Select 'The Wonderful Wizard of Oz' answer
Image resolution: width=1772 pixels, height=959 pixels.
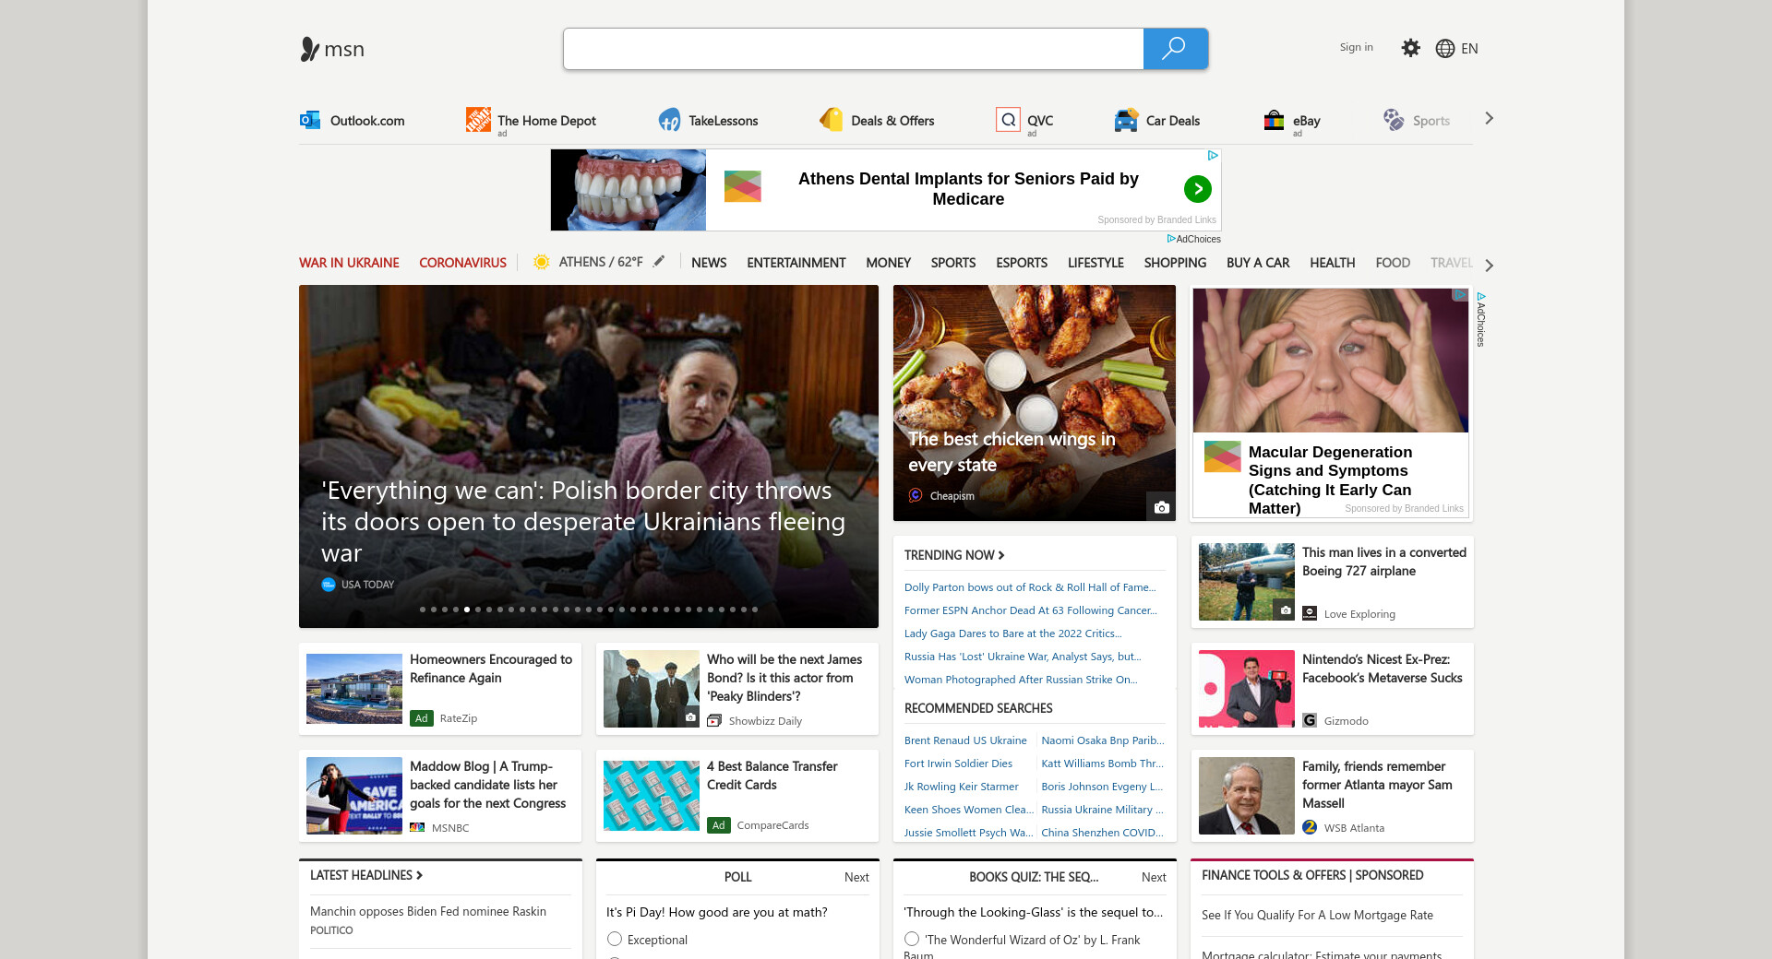click(912, 939)
